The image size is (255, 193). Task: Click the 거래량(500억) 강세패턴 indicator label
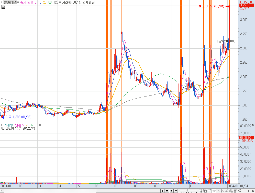[78, 3]
